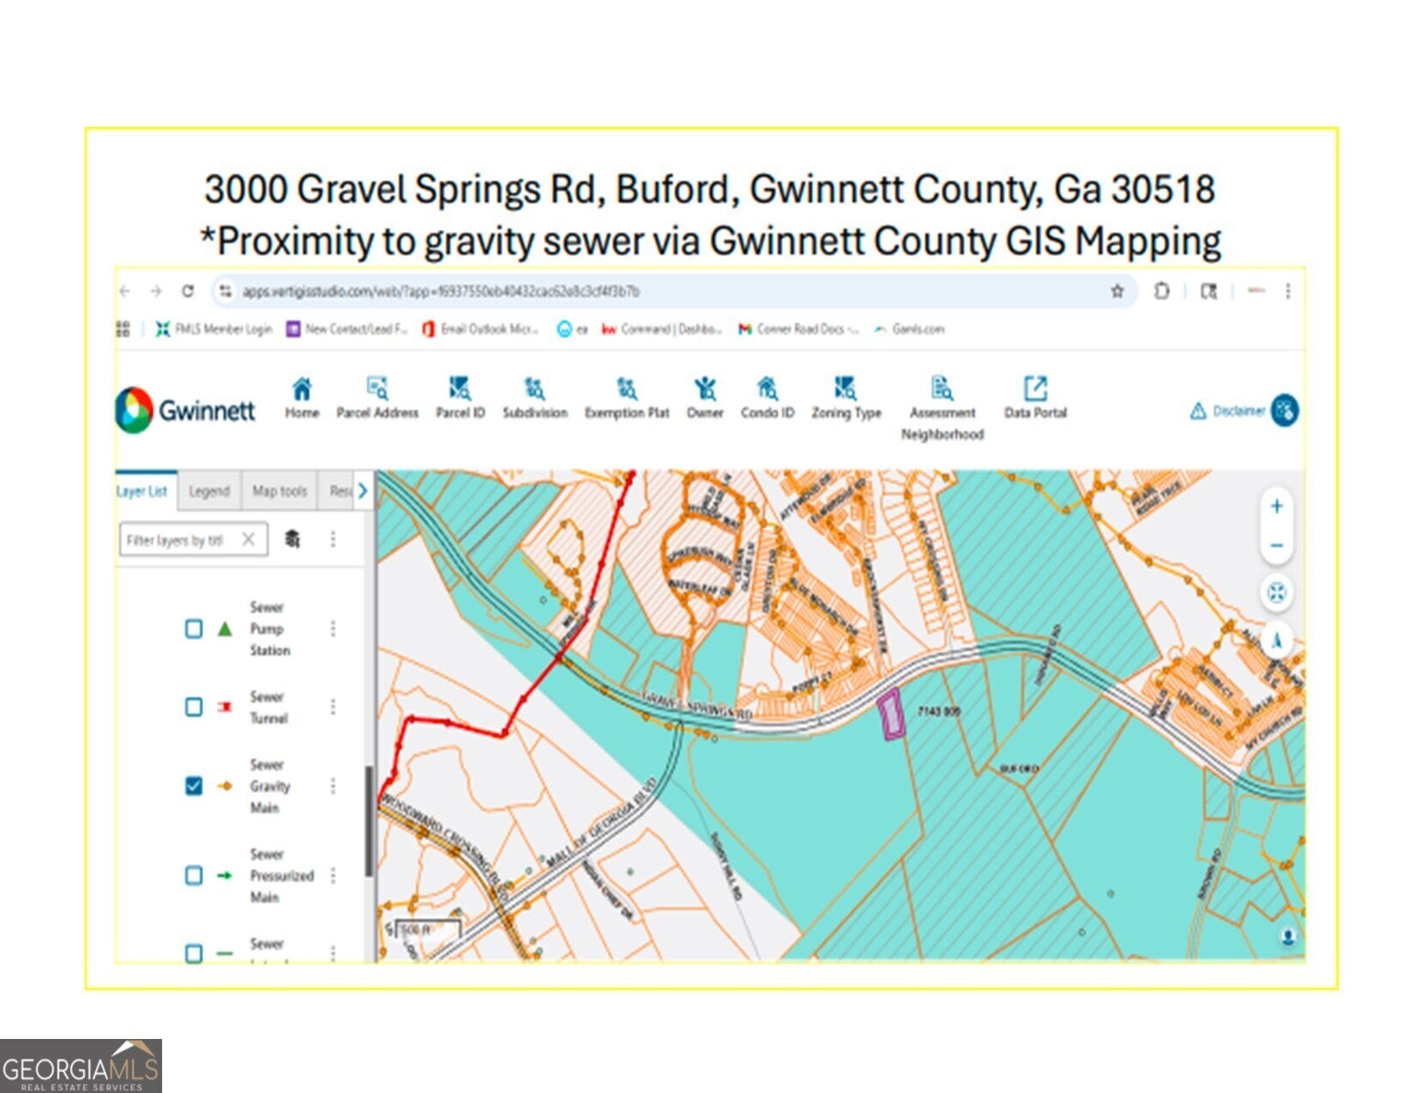Click the Filter layers by title field
1415x1093 pixels.
point(178,540)
